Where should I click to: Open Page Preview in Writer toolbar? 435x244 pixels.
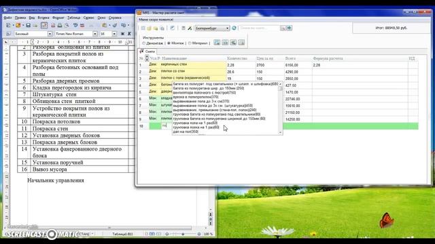(x=67, y=26)
